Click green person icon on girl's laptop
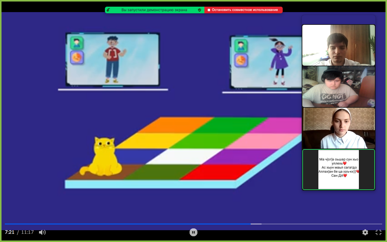This screenshot has height=242, width=387. click(241, 46)
